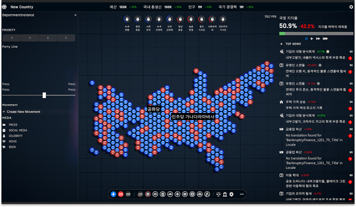
Task: Set speed to fastest triple-arrow
Action: tap(325, 38)
